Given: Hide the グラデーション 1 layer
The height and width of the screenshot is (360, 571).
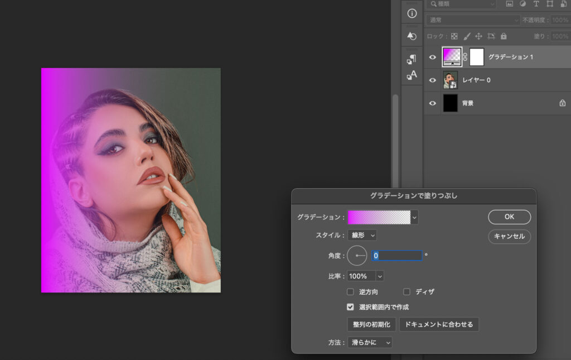Looking at the screenshot, I should point(432,57).
